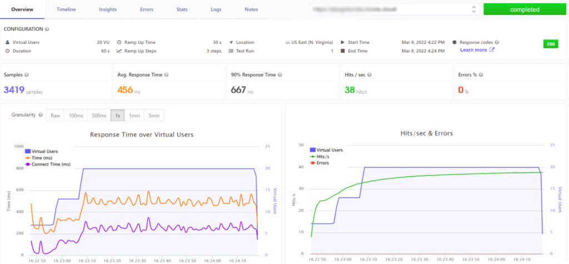569x264 pixels.
Task: Select the Overview tab
Action: pos(22,9)
